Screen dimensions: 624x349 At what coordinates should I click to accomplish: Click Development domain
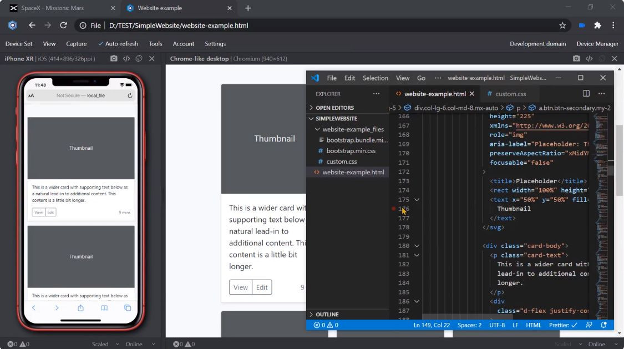pos(537,44)
